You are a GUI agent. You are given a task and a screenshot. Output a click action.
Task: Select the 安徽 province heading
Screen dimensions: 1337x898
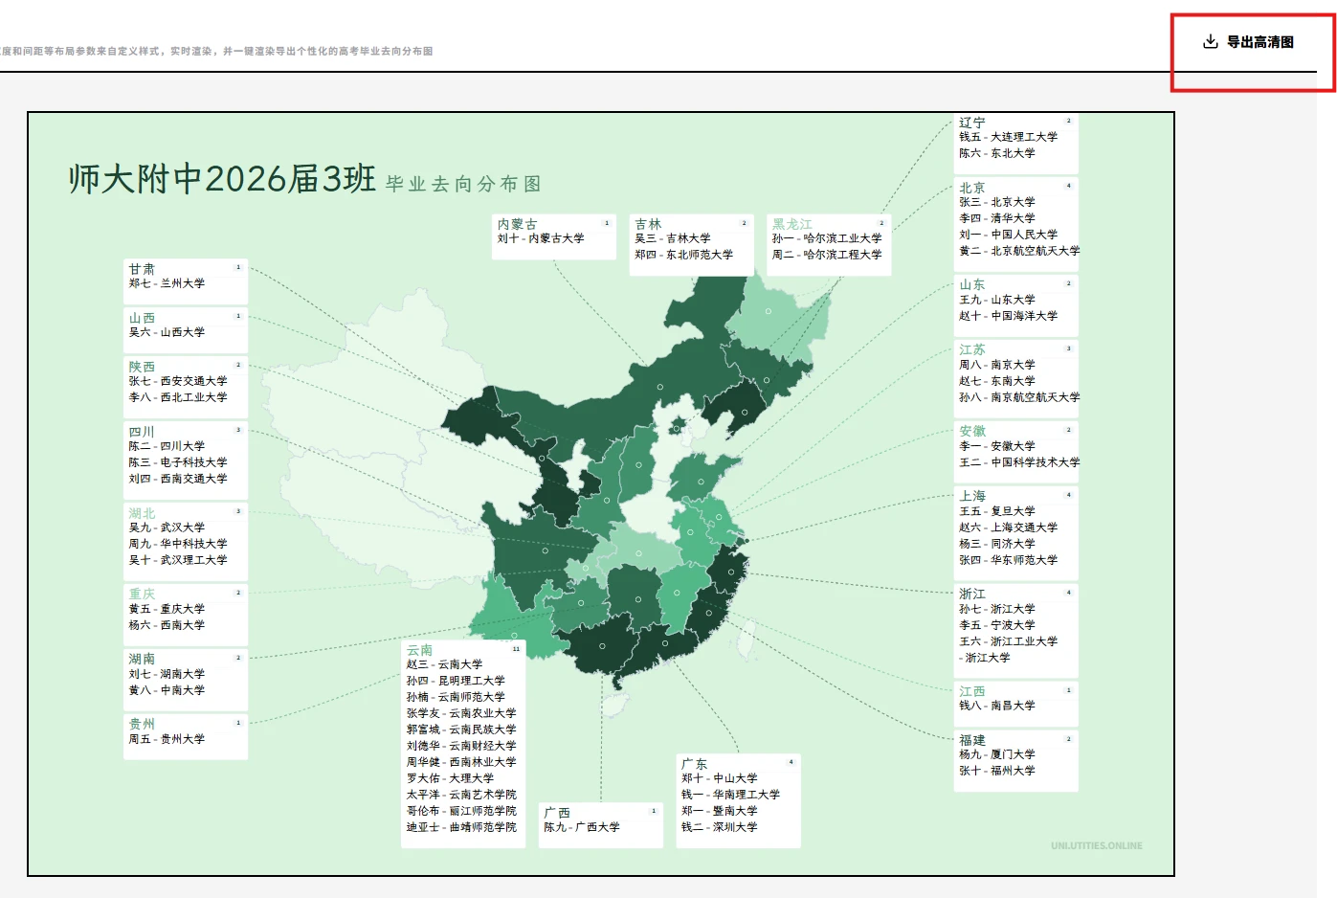click(972, 432)
